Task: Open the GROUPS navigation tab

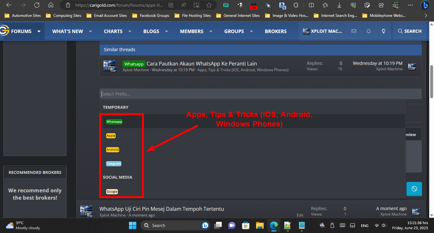Action: click(234, 31)
